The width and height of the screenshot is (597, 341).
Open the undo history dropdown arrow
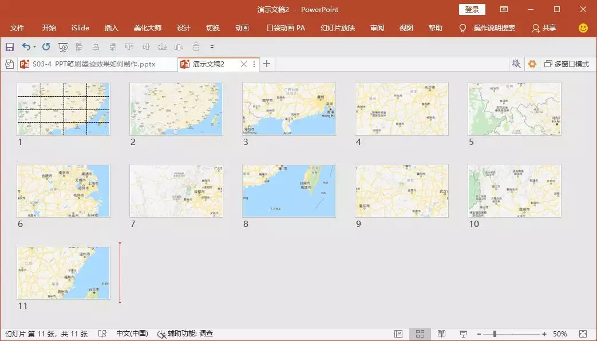click(x=34, y=47)
